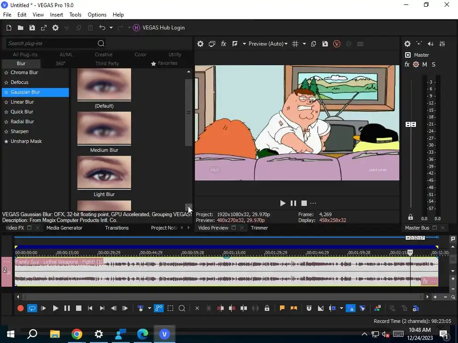Open the Tools menu
The height and width of the screenshot is (343, 458).
(x=75, y=15)
